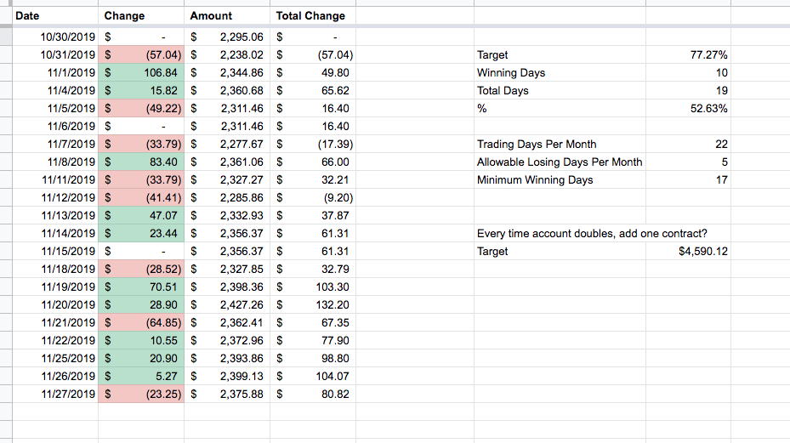Click the 66.00 total change cell

pyautogui.click(x=313, y=162)
